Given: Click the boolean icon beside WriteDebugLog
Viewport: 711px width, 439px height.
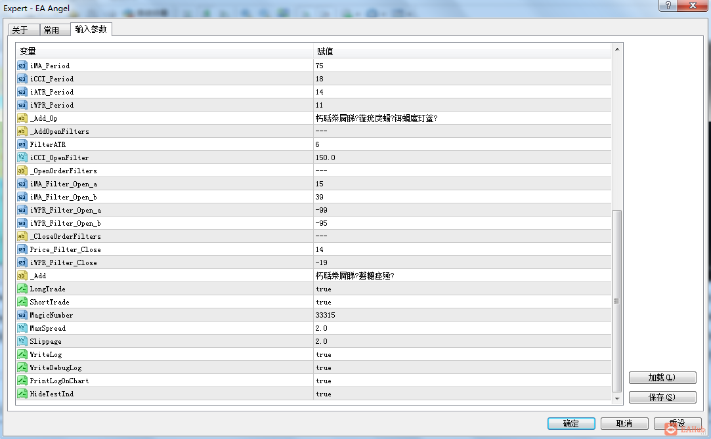Looking at the screenshot, I should pos(22,368).
